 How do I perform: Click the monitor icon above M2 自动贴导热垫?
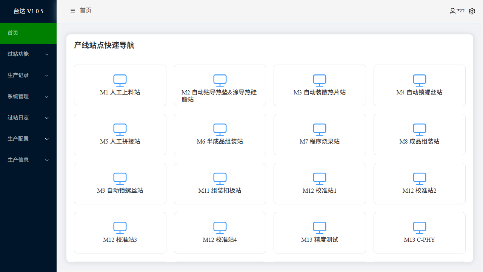tap(220, 80)
